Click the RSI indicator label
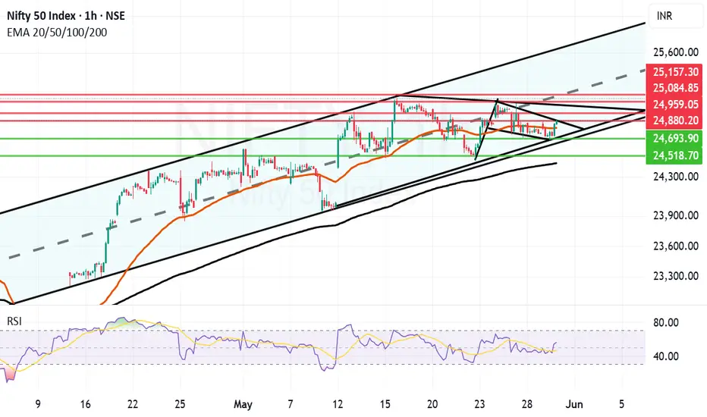 pyautogui.click(x=14, y=321)
